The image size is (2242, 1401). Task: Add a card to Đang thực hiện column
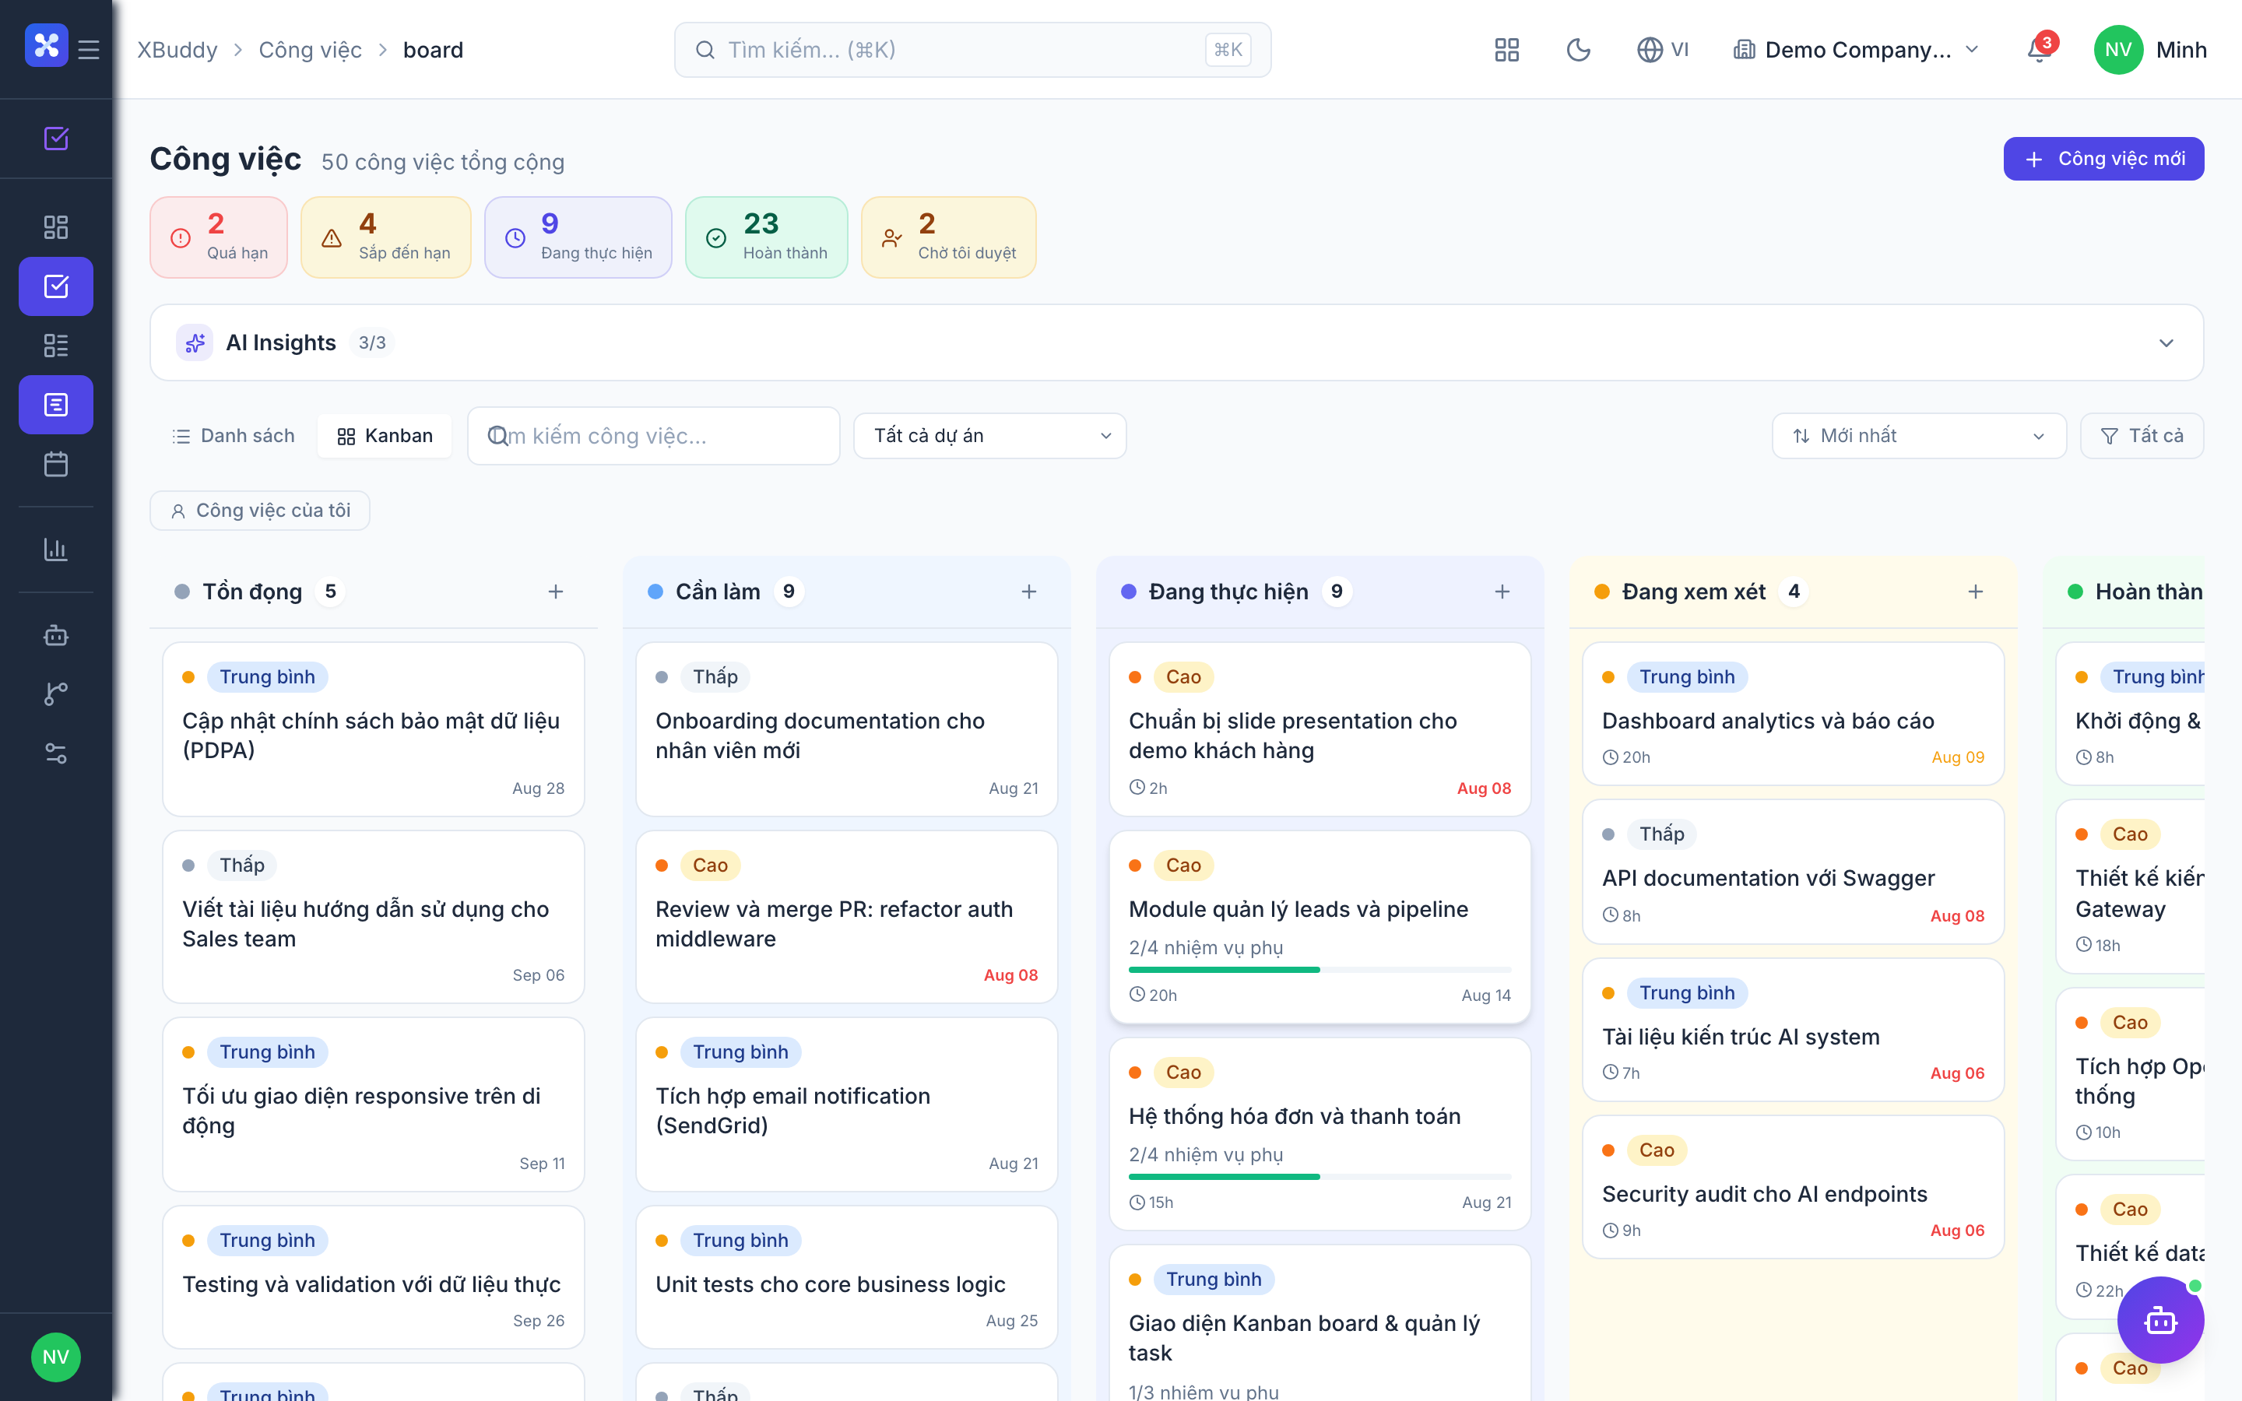[1502, 592]
